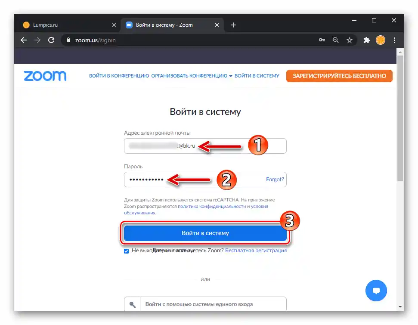Open the Chrome three-dot menu

[395, 40]
